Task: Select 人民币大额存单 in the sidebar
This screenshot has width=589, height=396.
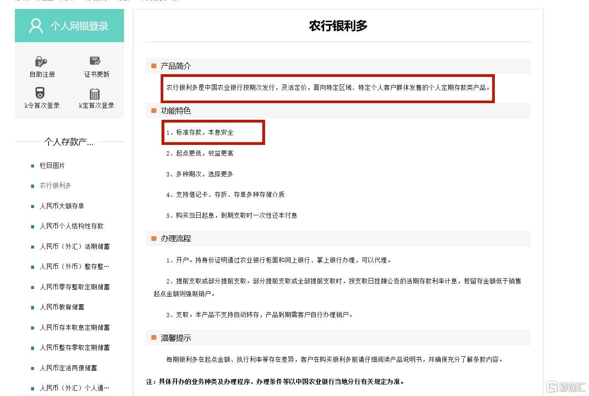Action: pyautogui.click(x=62, y=206)
